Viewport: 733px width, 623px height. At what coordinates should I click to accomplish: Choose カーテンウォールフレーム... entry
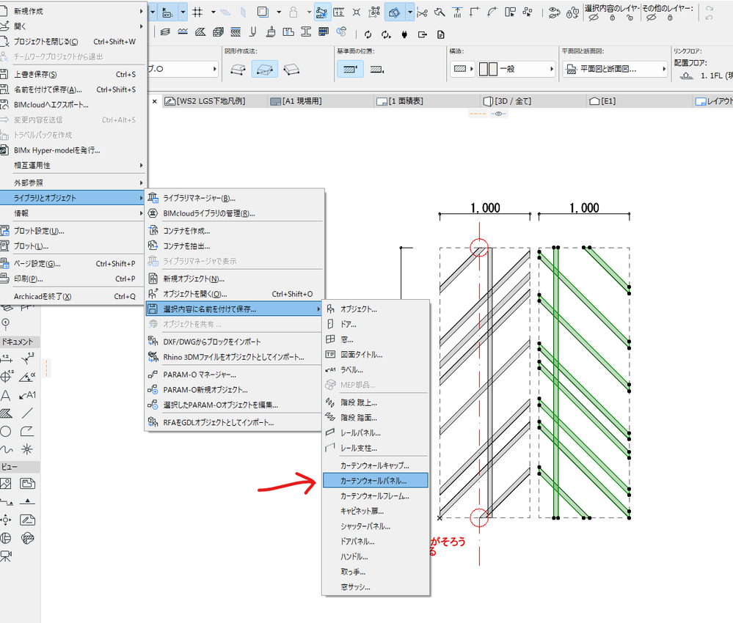(376, 495)
